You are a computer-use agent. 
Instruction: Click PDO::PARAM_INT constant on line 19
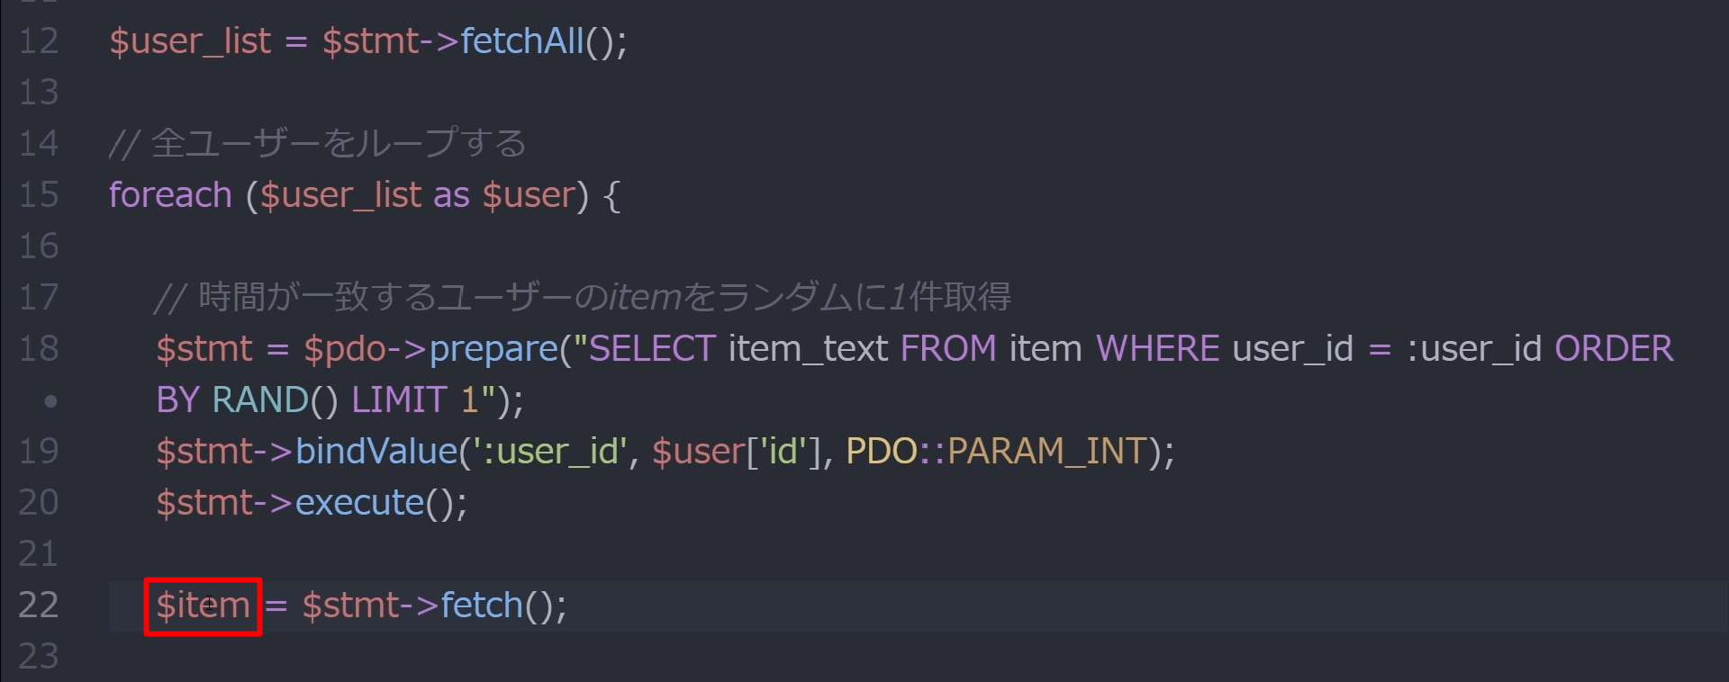(x=996, y=452)
